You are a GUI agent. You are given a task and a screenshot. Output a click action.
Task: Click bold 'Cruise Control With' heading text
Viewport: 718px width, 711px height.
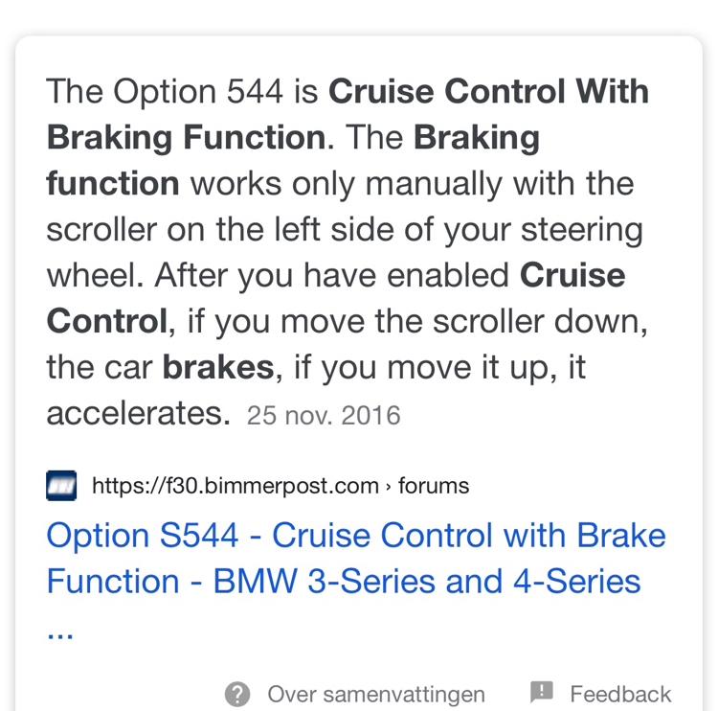(488, 92)
